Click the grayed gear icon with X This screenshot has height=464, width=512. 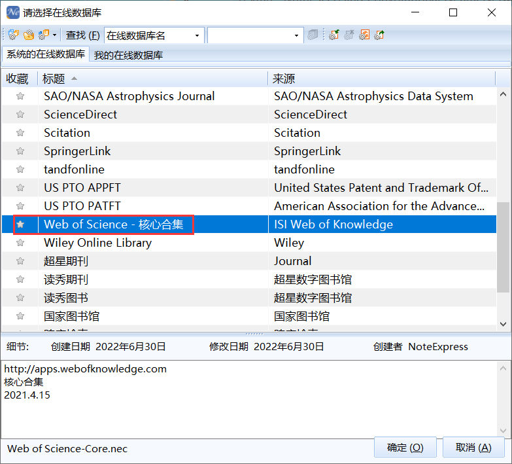coord(349,35)
